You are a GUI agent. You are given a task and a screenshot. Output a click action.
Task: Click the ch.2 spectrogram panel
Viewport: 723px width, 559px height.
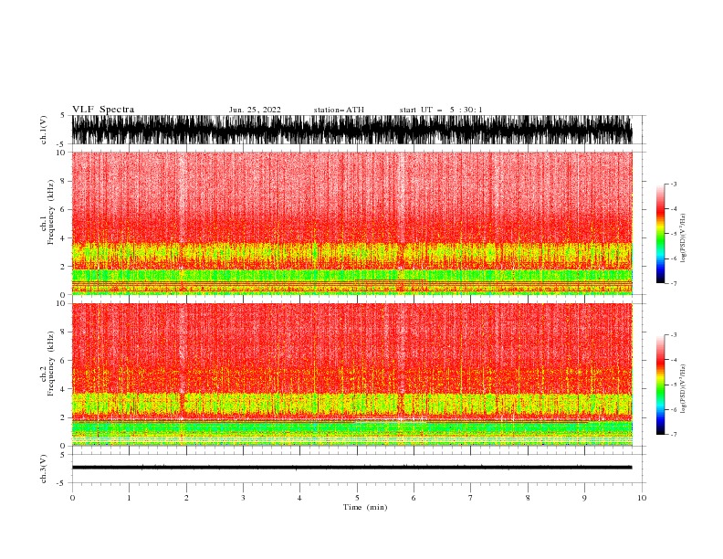point(351,374)
